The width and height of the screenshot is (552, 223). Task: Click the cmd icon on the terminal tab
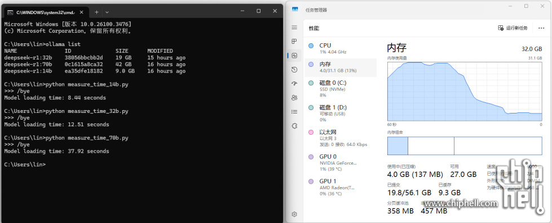(11, 12)
